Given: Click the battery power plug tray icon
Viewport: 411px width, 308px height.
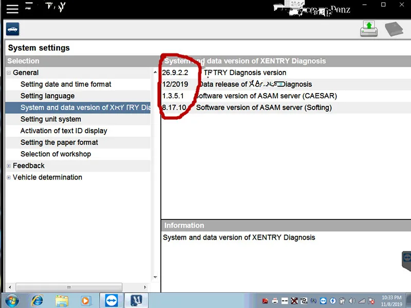Looking at the screenshot, I should click(342, 301).
